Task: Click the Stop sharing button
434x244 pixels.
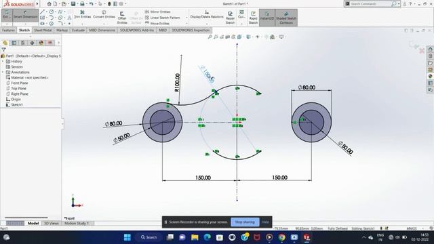Action: (245, 222)
